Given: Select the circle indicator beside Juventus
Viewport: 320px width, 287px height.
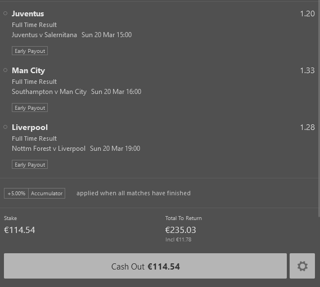Looking at the screenshot, I should pos(6,14).
